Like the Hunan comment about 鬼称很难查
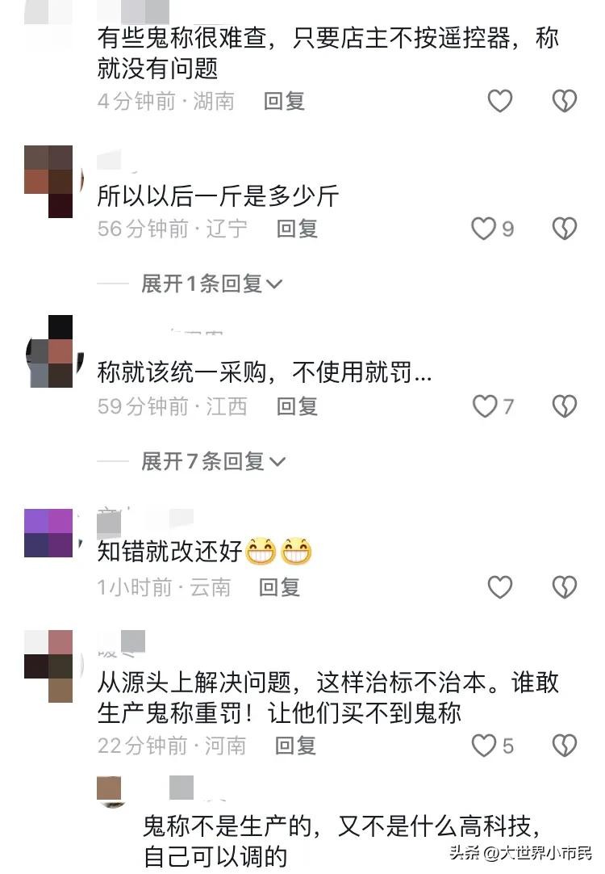This screenshot has height=874, width=605. point(499,101)
